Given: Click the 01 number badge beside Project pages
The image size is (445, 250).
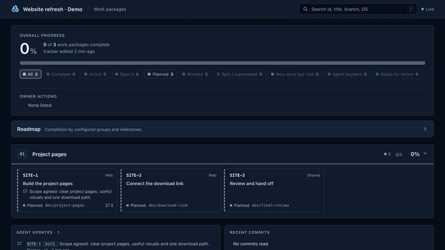Looking at the screenshot, I should [22, 154].
